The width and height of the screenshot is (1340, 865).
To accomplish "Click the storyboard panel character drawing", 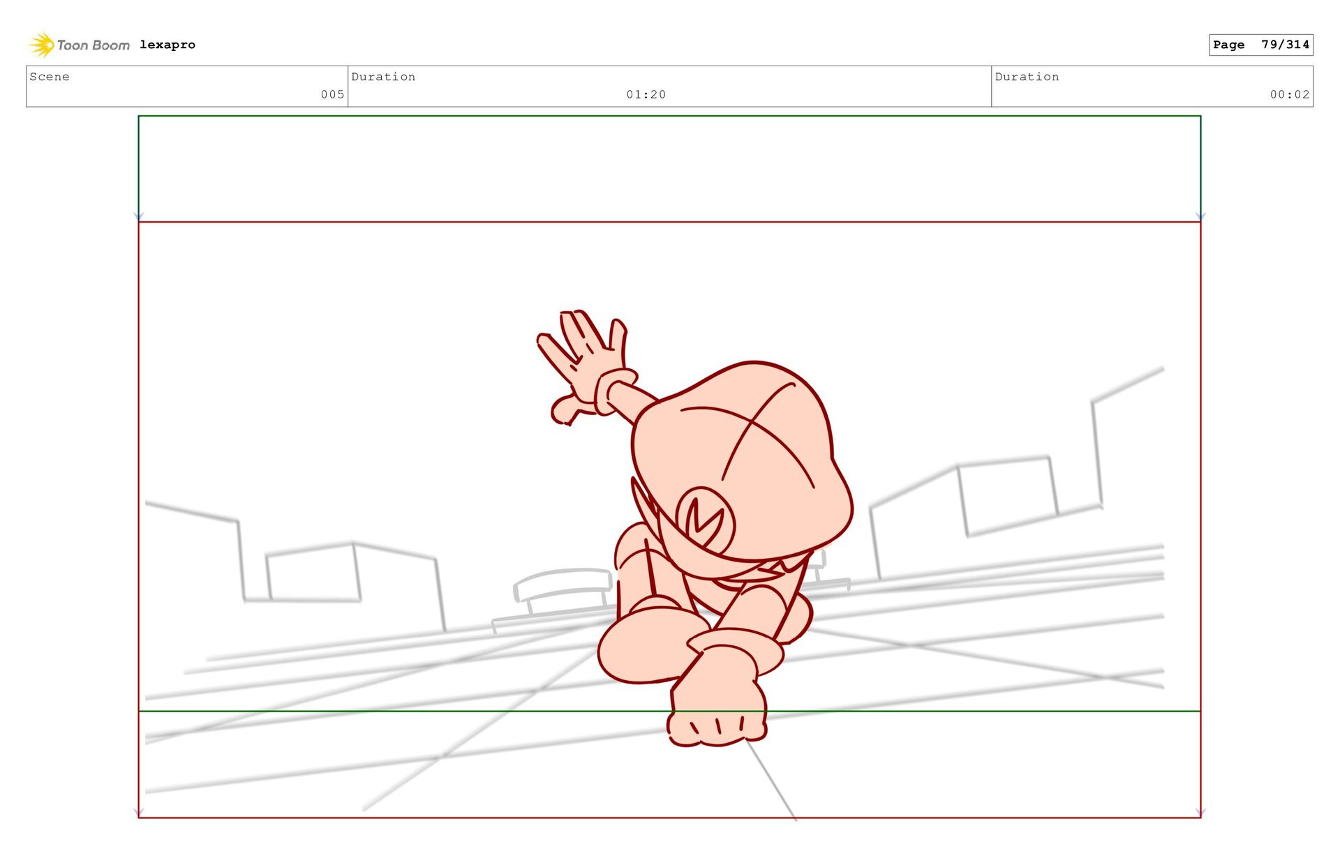I will 694,528.
